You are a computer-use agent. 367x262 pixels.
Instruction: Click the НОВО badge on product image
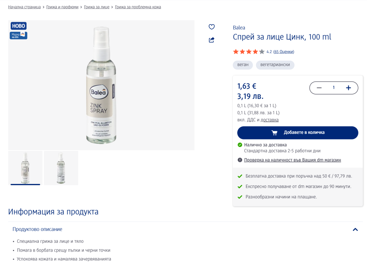tap(19, 26)
